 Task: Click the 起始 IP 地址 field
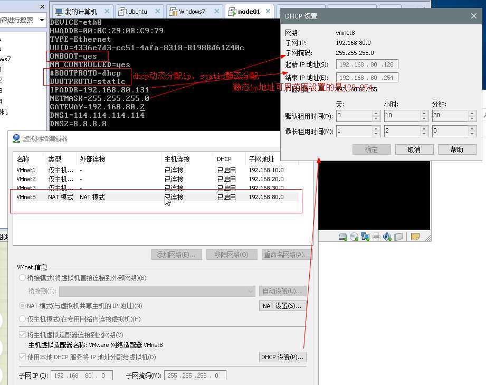tap(367, 64)
